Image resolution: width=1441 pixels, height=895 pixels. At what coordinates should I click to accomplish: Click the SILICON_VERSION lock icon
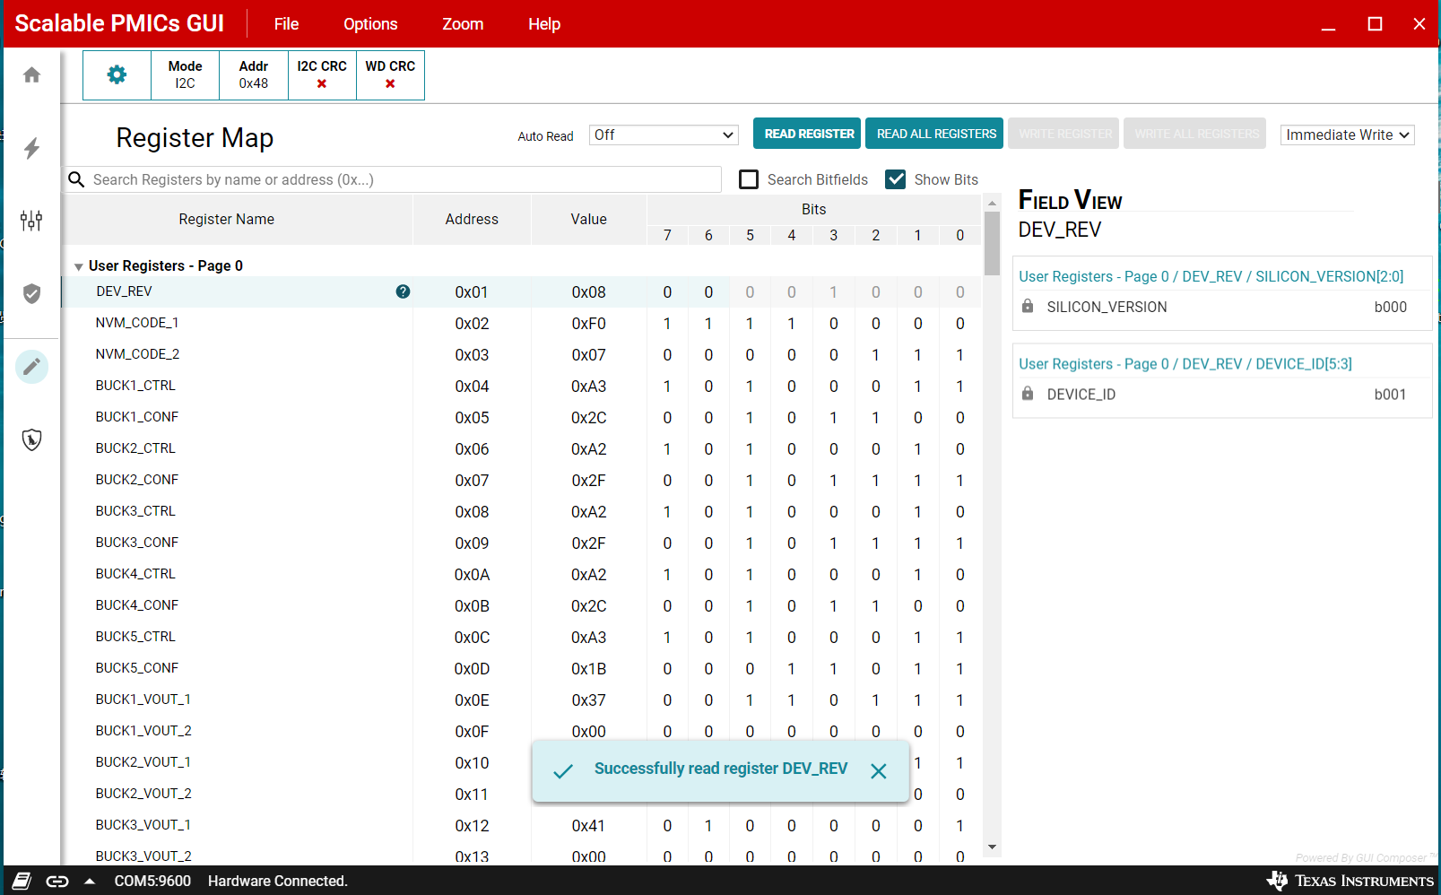[x=1028, y=307]
